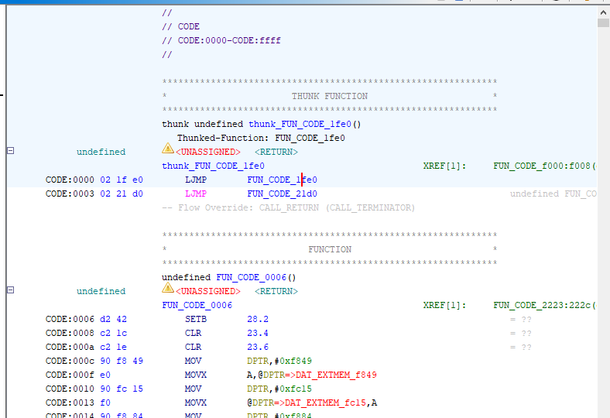
Task: Select address CODE:0006
Action: click(70, 320)
